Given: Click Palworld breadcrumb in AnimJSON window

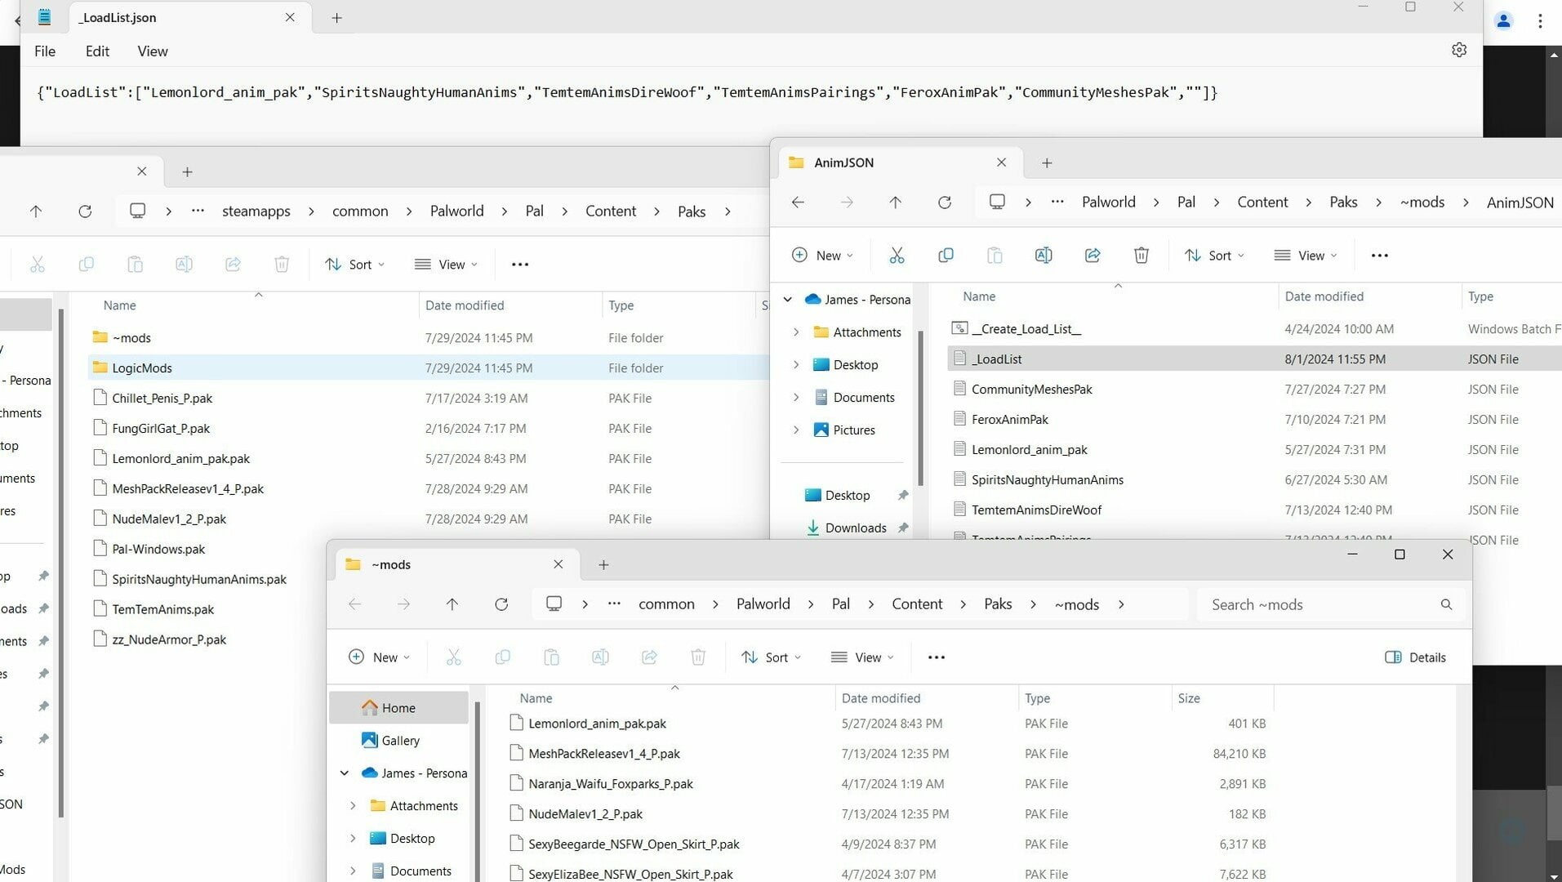Looking at the screenshot, I should [1108, 203].
